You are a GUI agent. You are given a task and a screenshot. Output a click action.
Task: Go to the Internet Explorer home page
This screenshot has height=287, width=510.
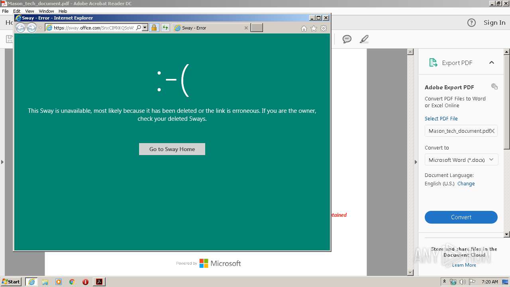click(x=304, y=28)
